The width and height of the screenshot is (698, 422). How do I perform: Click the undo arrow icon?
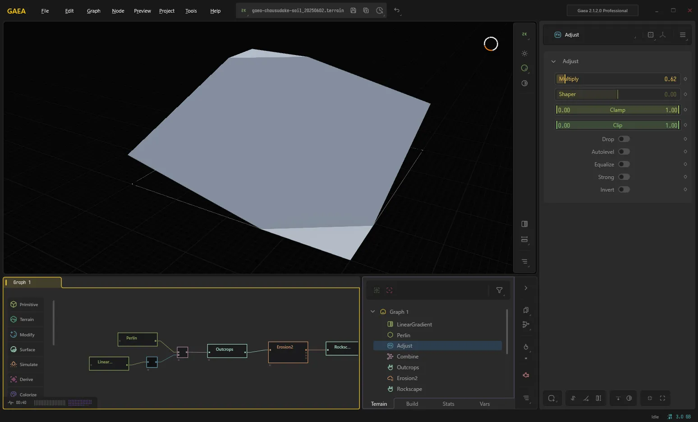(x=397, y=10)
